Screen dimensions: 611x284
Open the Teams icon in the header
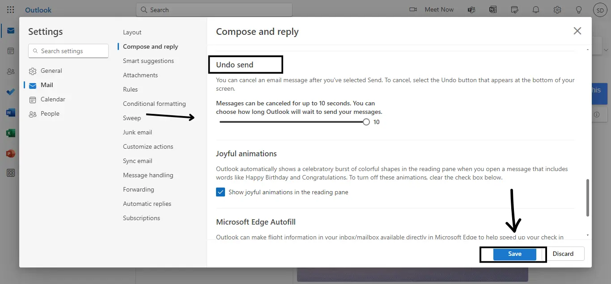click(471, 10)
